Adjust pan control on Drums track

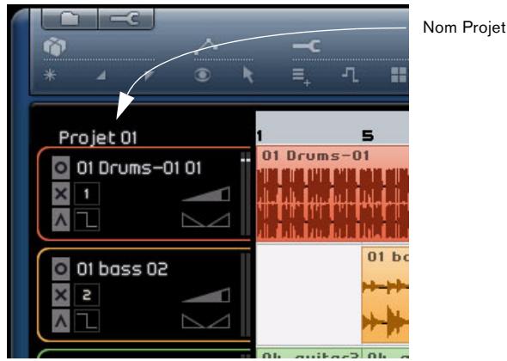point(206,220)
